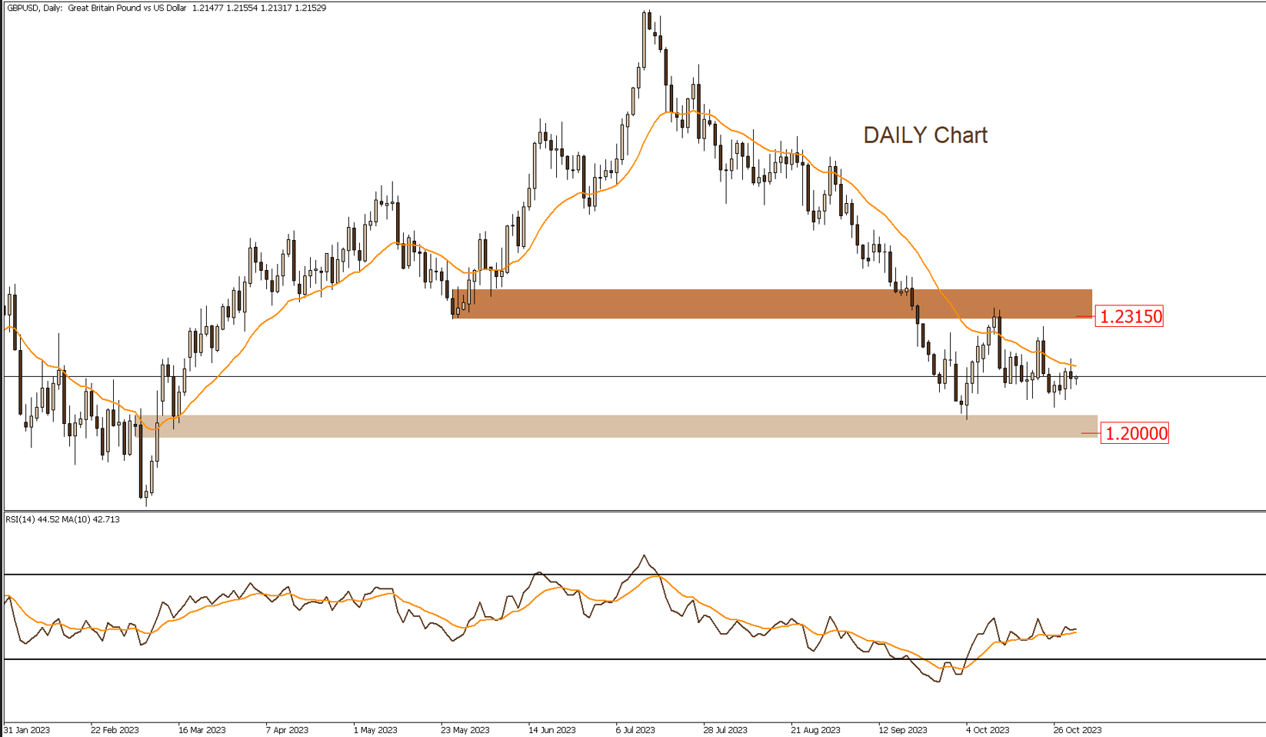This screenshot has height=737, width=1266.
Task: Select the "DAILY Chart" text annotation
Action: [925, 135]
